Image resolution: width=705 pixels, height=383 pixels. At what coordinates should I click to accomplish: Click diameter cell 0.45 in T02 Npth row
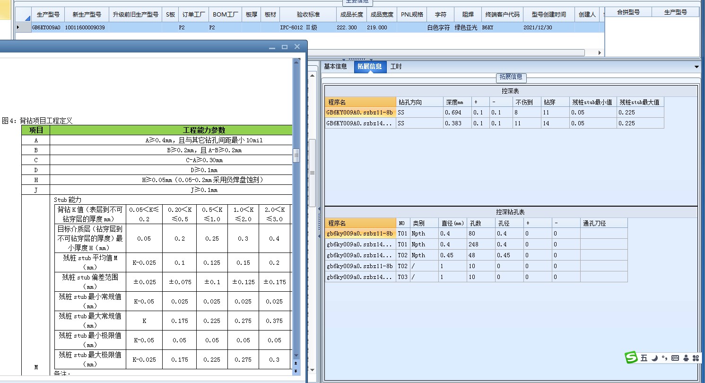[x=452, y=255]
